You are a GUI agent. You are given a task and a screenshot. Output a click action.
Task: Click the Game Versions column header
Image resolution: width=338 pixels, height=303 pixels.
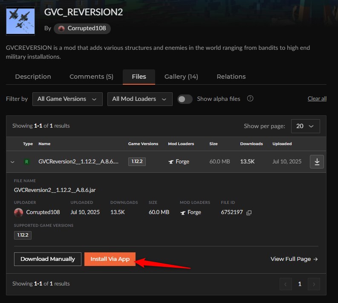[x=143, y=144]
